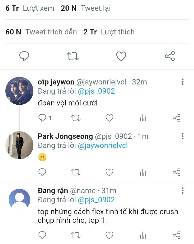Open more options for Đang rặn's reply
This screenshot has height=244, width=194.
click(x=183, y=190)
